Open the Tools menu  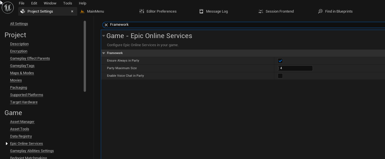[x=68, y=3]
